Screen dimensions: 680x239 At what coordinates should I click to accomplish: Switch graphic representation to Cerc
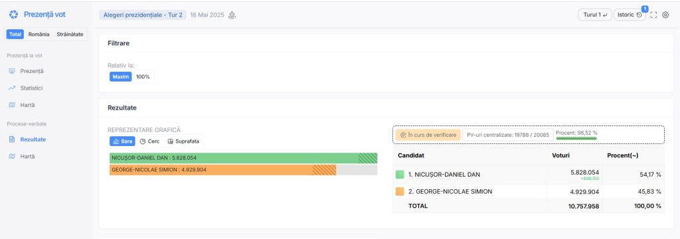(x=149, y=141)
